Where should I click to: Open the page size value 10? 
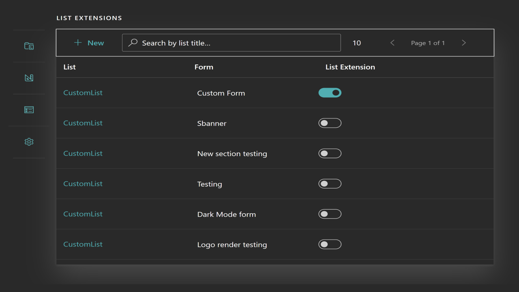(357, 43)
